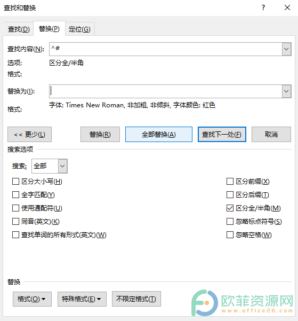Focus the 替换为 input field
The image size is (298, 321).
tap(166, 91)
